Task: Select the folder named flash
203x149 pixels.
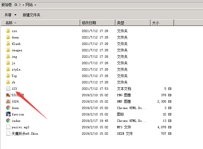Action: tap(16, 44)
